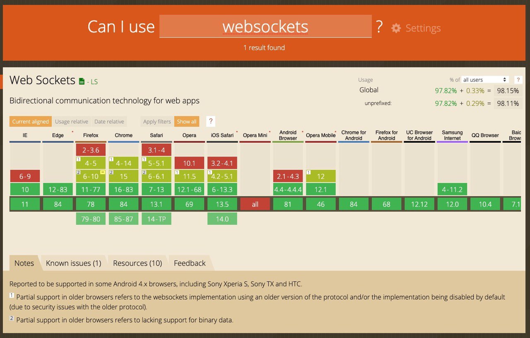The image size is (530, 338).
Task: Click the Firefox column header
Action: click(91, 136)
